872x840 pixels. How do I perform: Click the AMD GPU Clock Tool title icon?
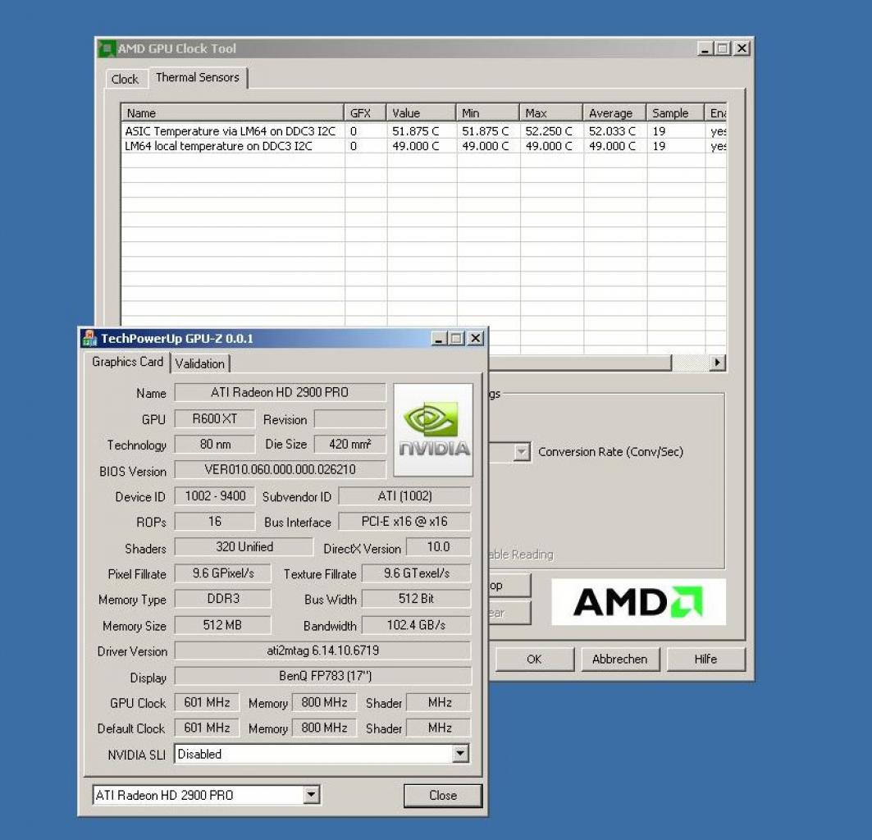(x=107, y=48)
